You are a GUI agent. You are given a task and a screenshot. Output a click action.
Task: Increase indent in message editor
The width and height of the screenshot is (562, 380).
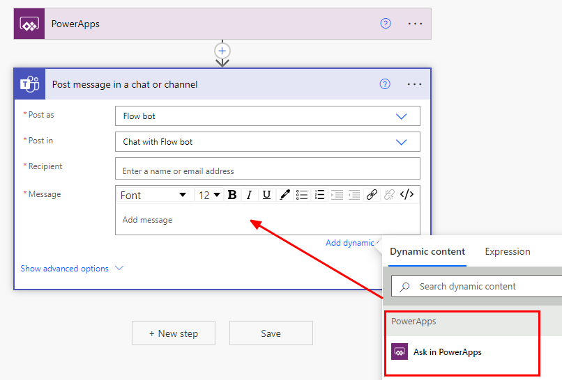click(x=337, y=195)
